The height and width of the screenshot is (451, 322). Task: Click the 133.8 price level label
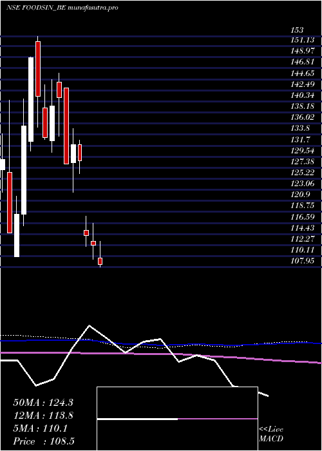[x=301, y=128]
